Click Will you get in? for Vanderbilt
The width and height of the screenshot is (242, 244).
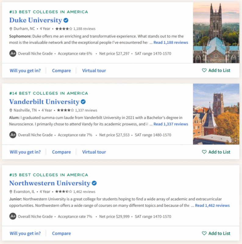25,152
